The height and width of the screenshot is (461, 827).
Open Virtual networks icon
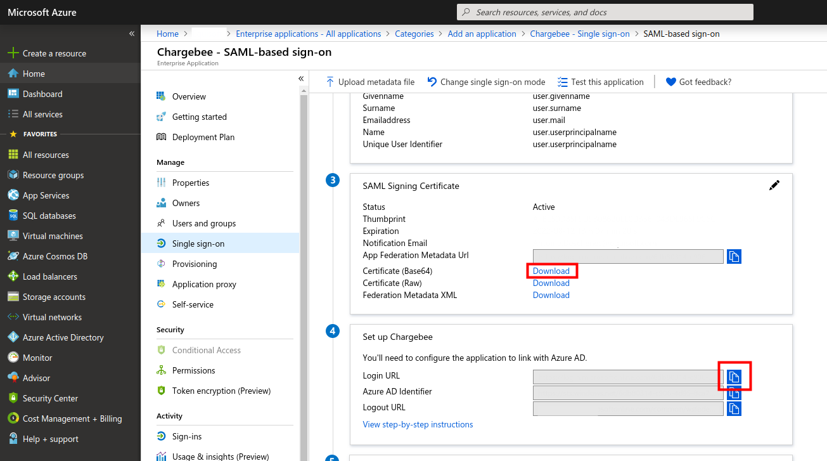tap(13, 317)
